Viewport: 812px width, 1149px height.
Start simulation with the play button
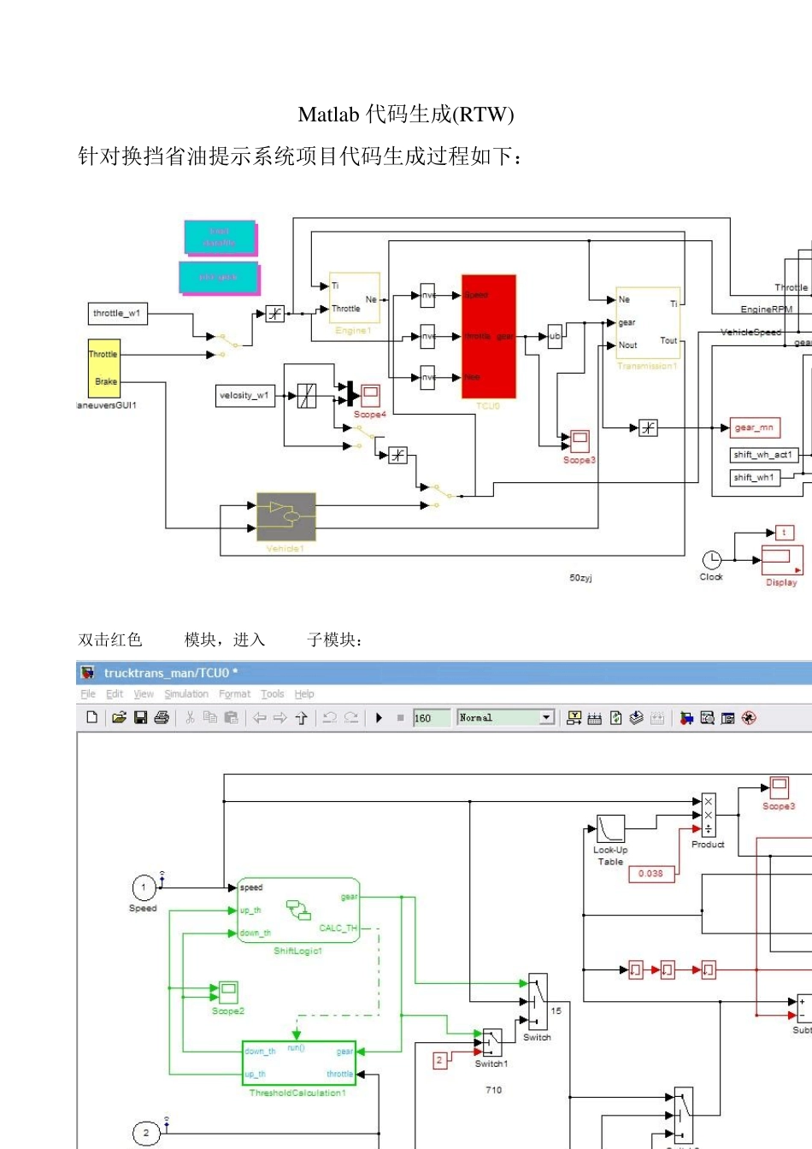[x=379, y=718]
